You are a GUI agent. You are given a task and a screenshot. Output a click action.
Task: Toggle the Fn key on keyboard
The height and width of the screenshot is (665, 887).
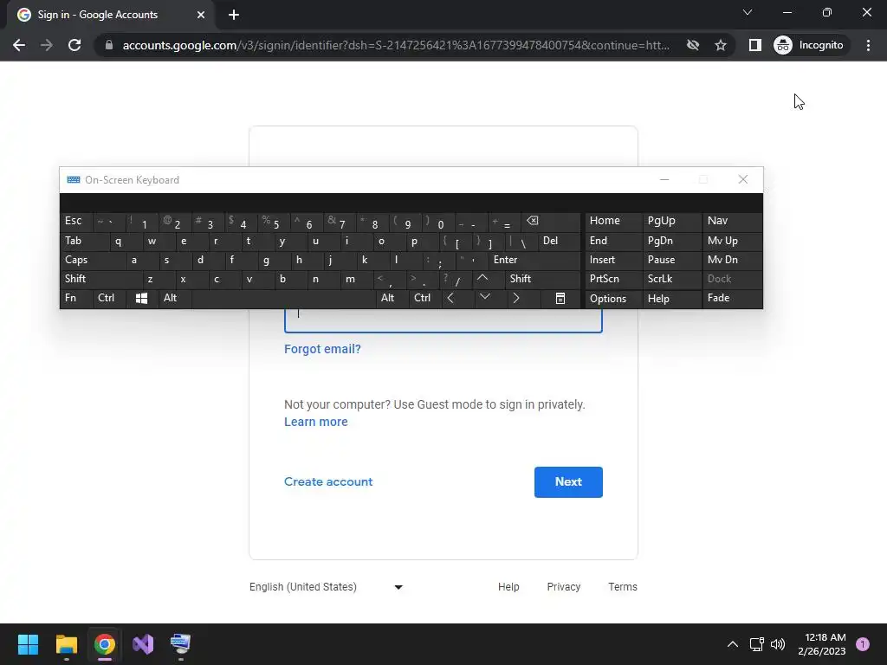(x=76, y=298)
